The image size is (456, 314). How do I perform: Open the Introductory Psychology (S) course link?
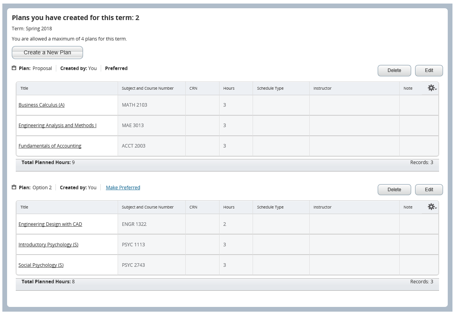(48, 245)
